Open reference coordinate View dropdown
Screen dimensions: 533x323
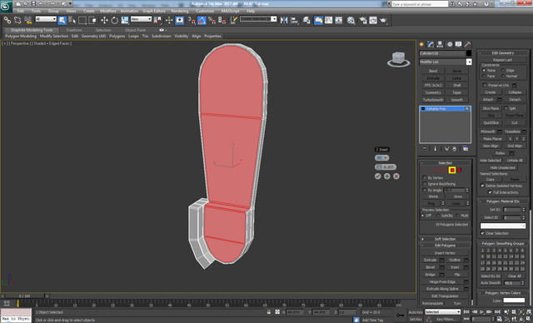pyautogui.click(x=141, y=19)
